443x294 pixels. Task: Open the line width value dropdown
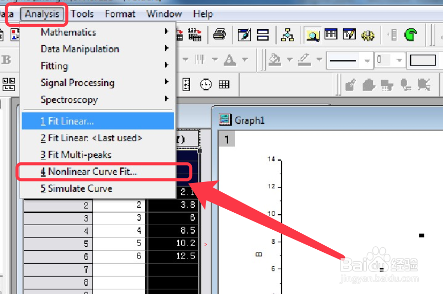pos(399,60)
